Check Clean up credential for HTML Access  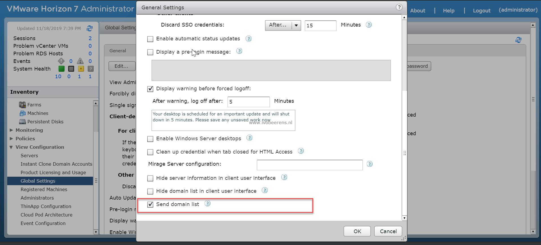(x=150, y=152)
